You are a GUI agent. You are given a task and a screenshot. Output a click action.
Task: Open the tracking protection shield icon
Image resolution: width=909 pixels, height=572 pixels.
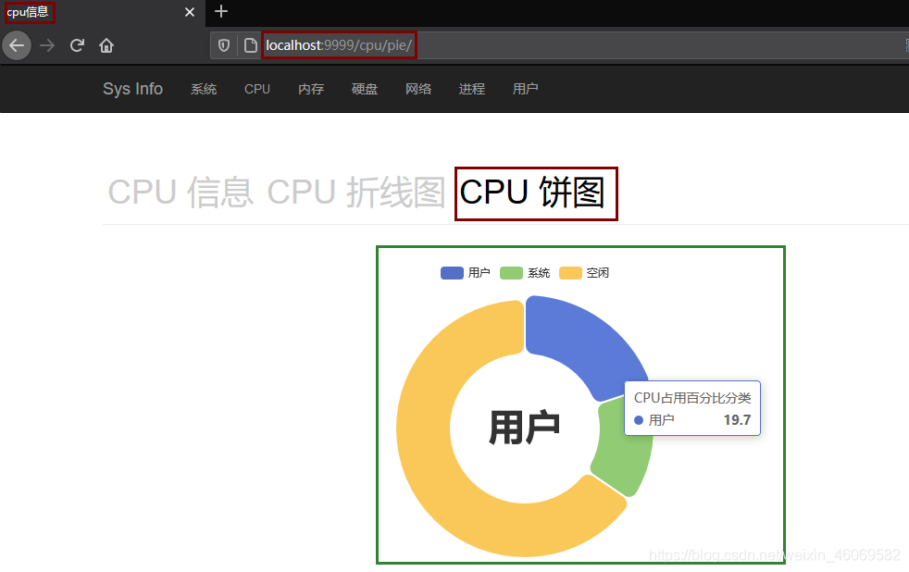click(222, 44)
